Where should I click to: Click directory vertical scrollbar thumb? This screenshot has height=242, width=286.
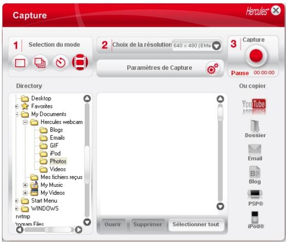point(87,165)
